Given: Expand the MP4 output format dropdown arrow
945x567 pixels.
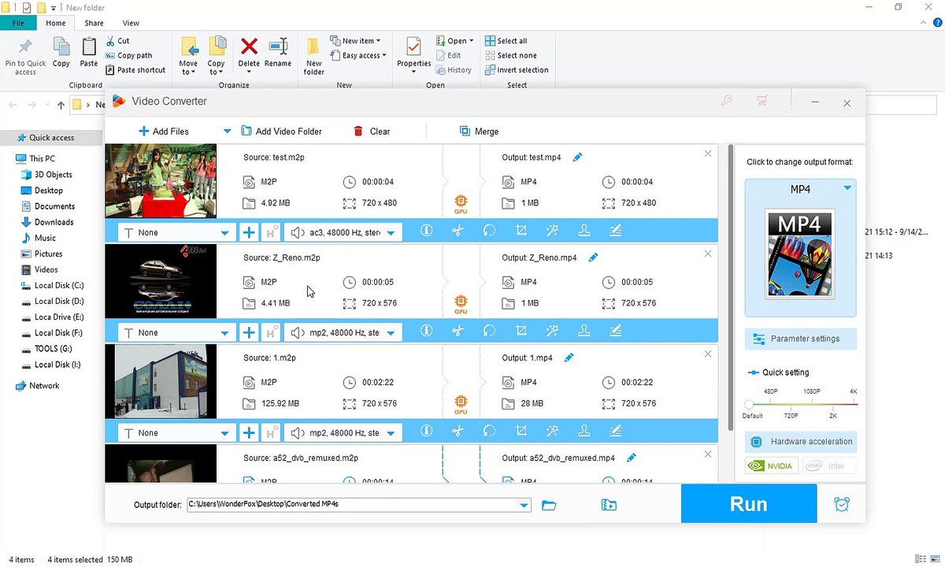Looking at the screenshot, I should click(x=847, y=188).
